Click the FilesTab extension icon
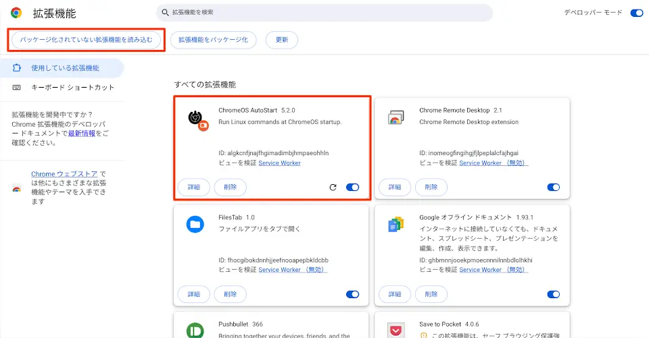The width and height of the screenshot is (649, 338). tap(195, 225)
